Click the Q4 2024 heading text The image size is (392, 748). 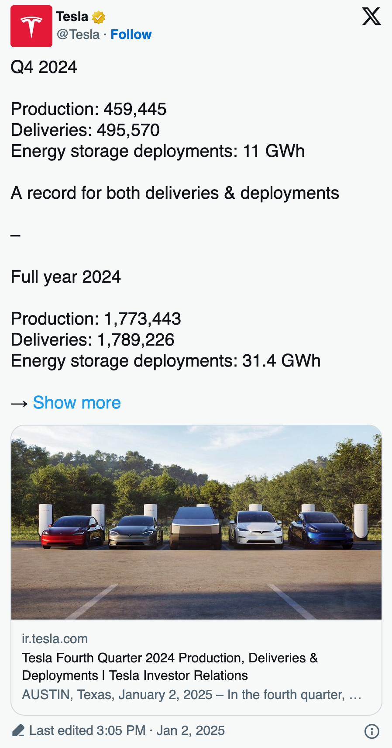[44, 67]
